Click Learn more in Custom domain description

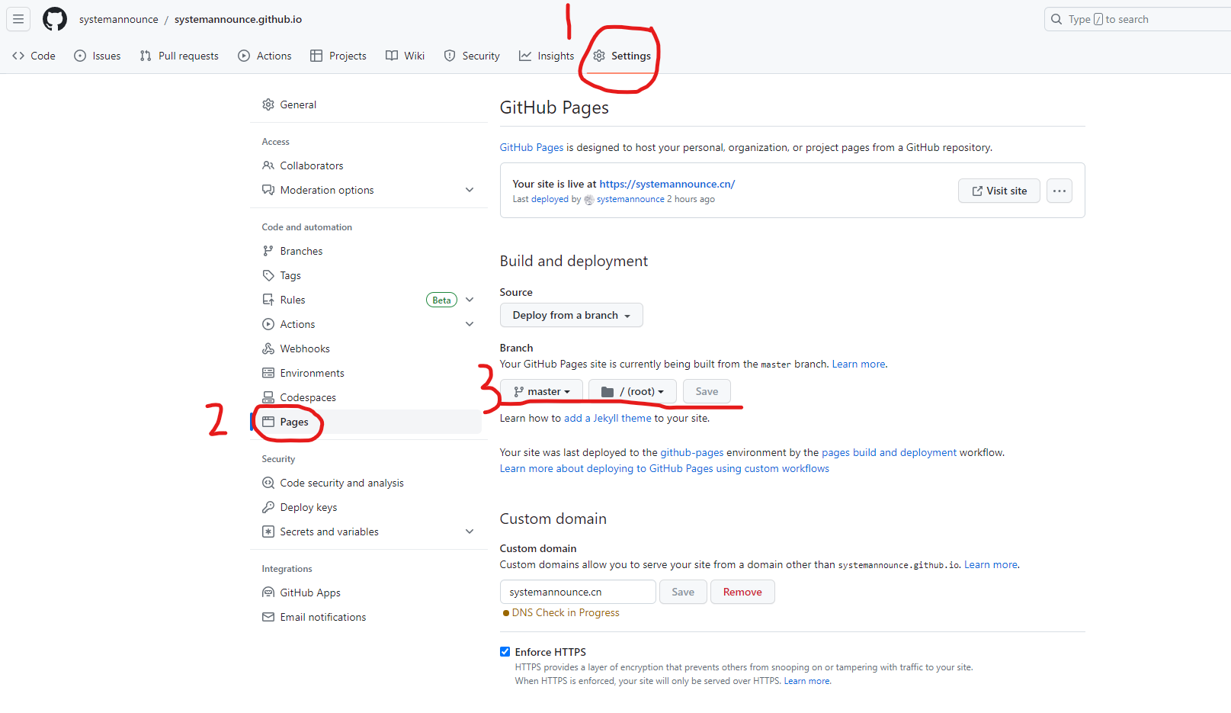coord(991,564)
